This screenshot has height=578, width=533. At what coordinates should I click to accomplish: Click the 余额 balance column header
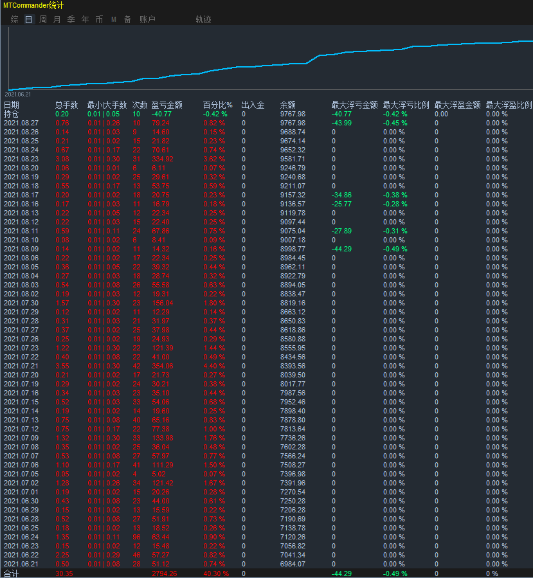pos(287,105)
